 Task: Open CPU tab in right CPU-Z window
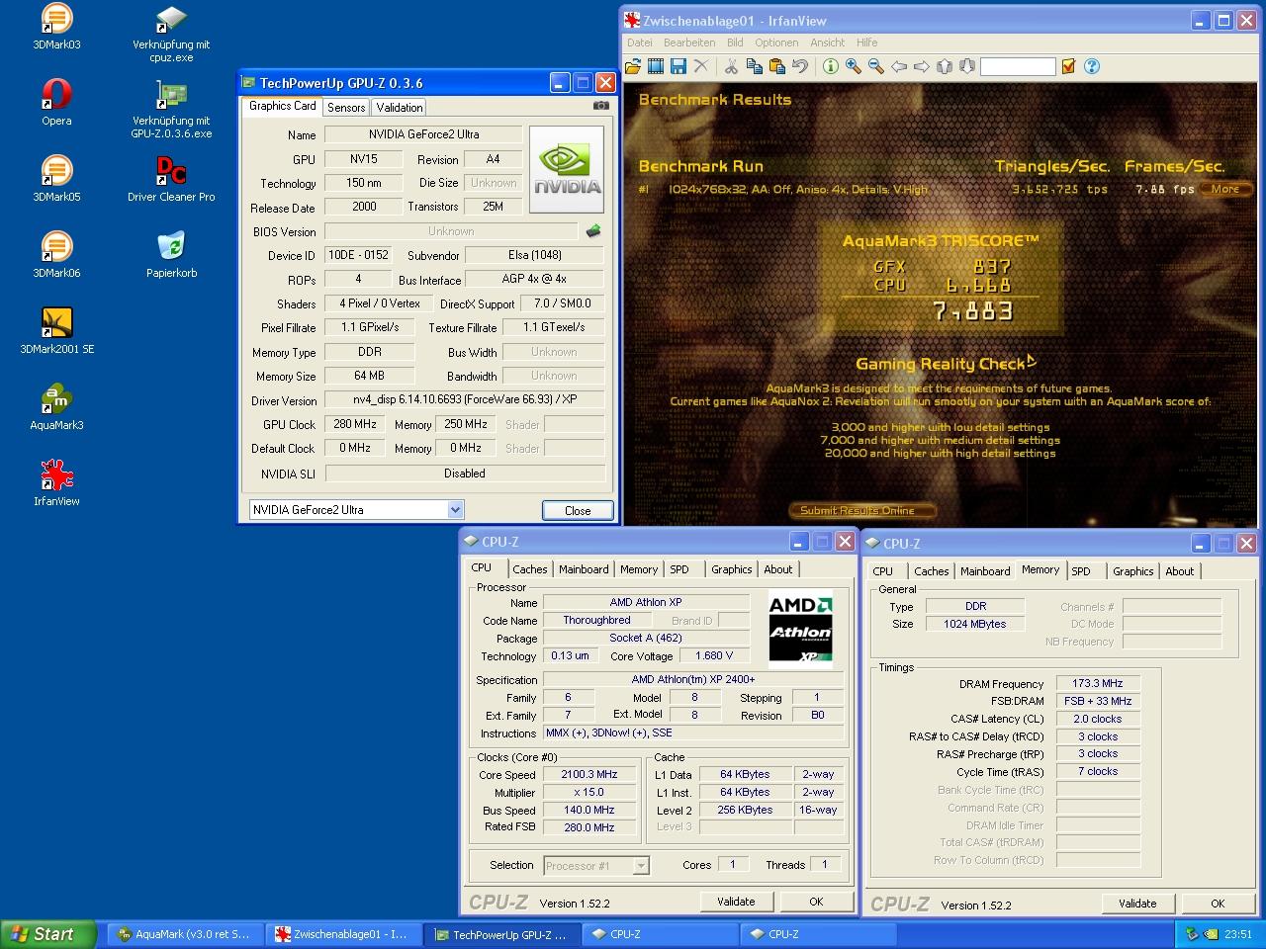[x=883, y=571]
